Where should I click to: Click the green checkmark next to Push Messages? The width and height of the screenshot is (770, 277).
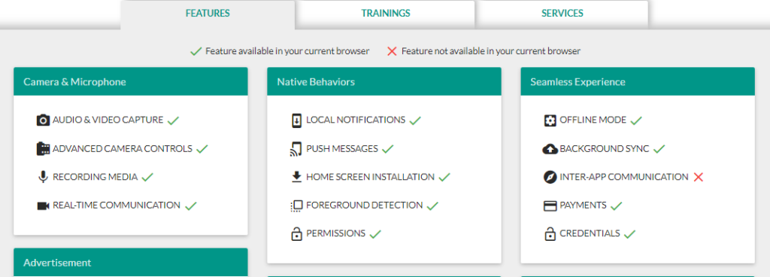(388, 149)
